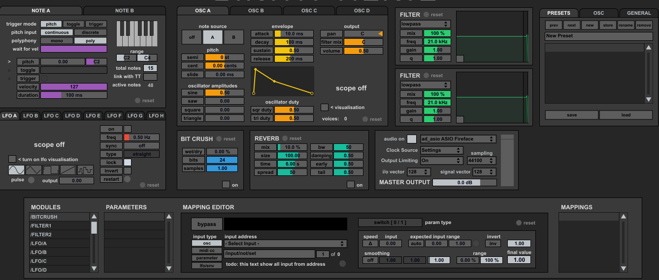Click the store preset button
659x280 pixels.
pos(608,25)
